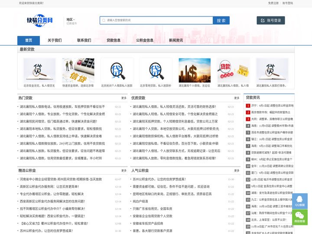Open 昆明地区有缺口的来询 article
This screenshot has width=312, height=234.
[x=172, y=194]
